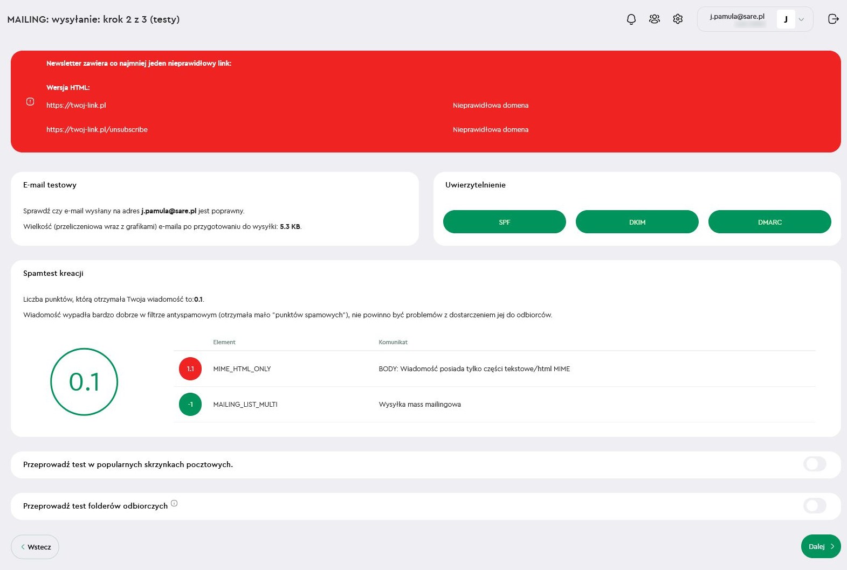
Task: Open the settings gear icon
Action: click(678, 19)
